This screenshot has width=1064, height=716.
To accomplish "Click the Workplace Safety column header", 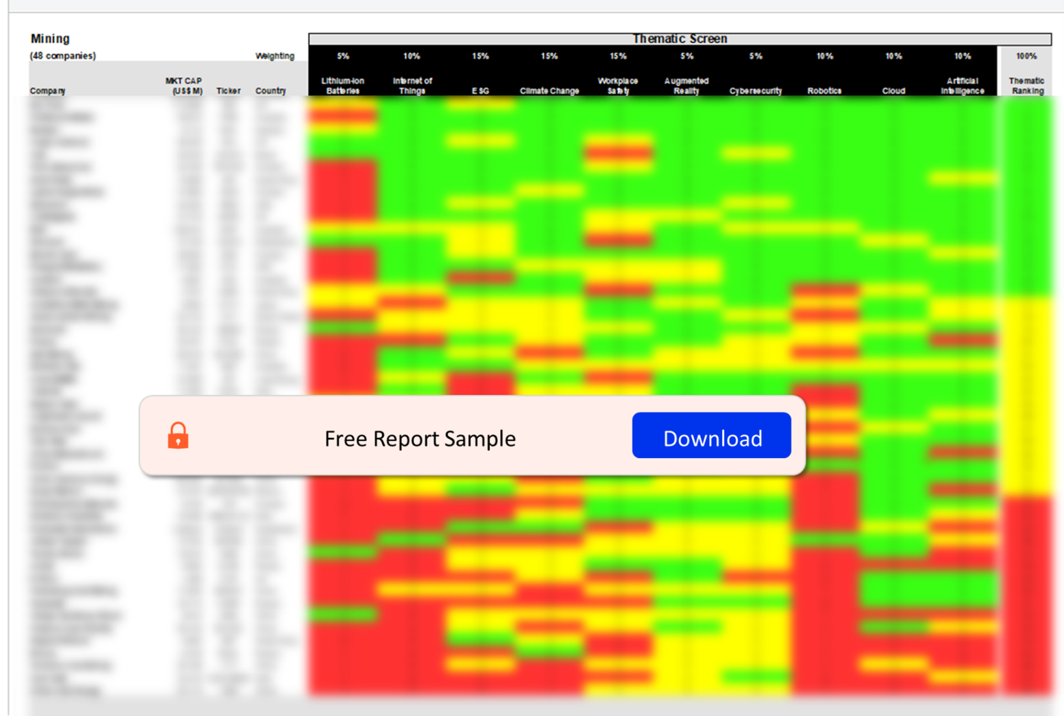I will pyautogui.click(x=618, y=86).
